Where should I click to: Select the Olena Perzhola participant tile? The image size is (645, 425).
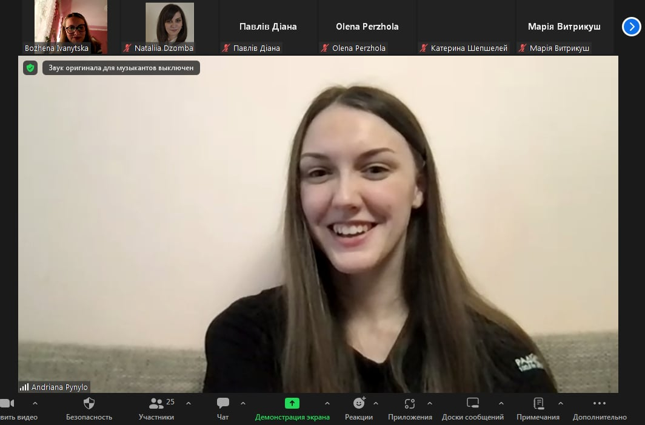click(367, 27)
